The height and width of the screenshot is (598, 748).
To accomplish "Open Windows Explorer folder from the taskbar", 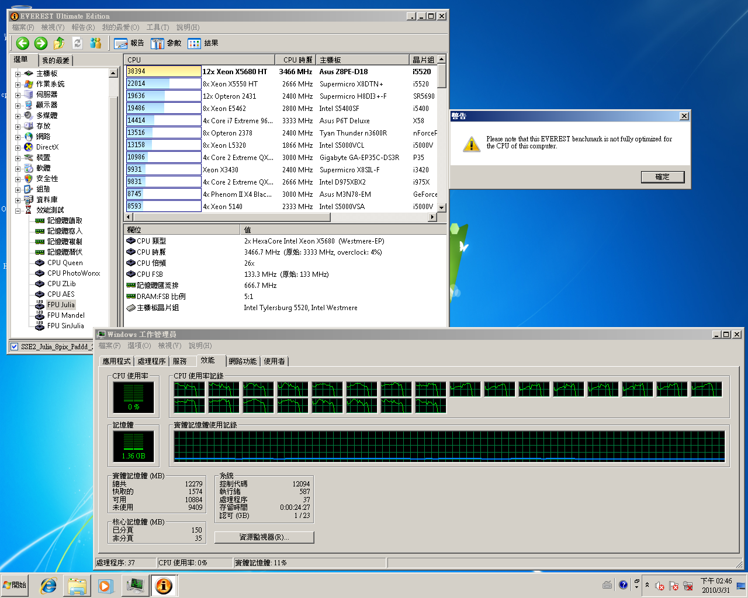I will click(77, 585).
